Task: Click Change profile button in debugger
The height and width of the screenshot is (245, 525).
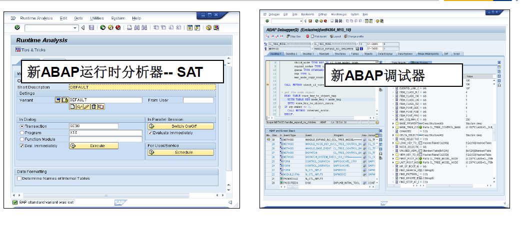Action: pyautogui.click(x=354, y=36)
